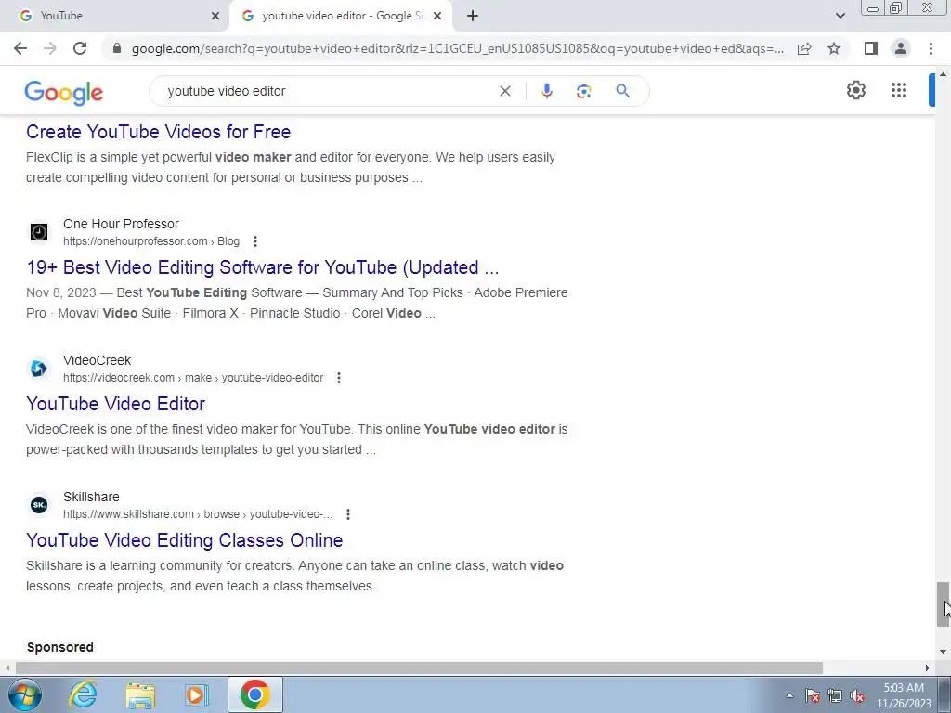The height and width of the screenshot is (713, 951).
Task: Select the youtube video editor tab
Action: (342, 16)
